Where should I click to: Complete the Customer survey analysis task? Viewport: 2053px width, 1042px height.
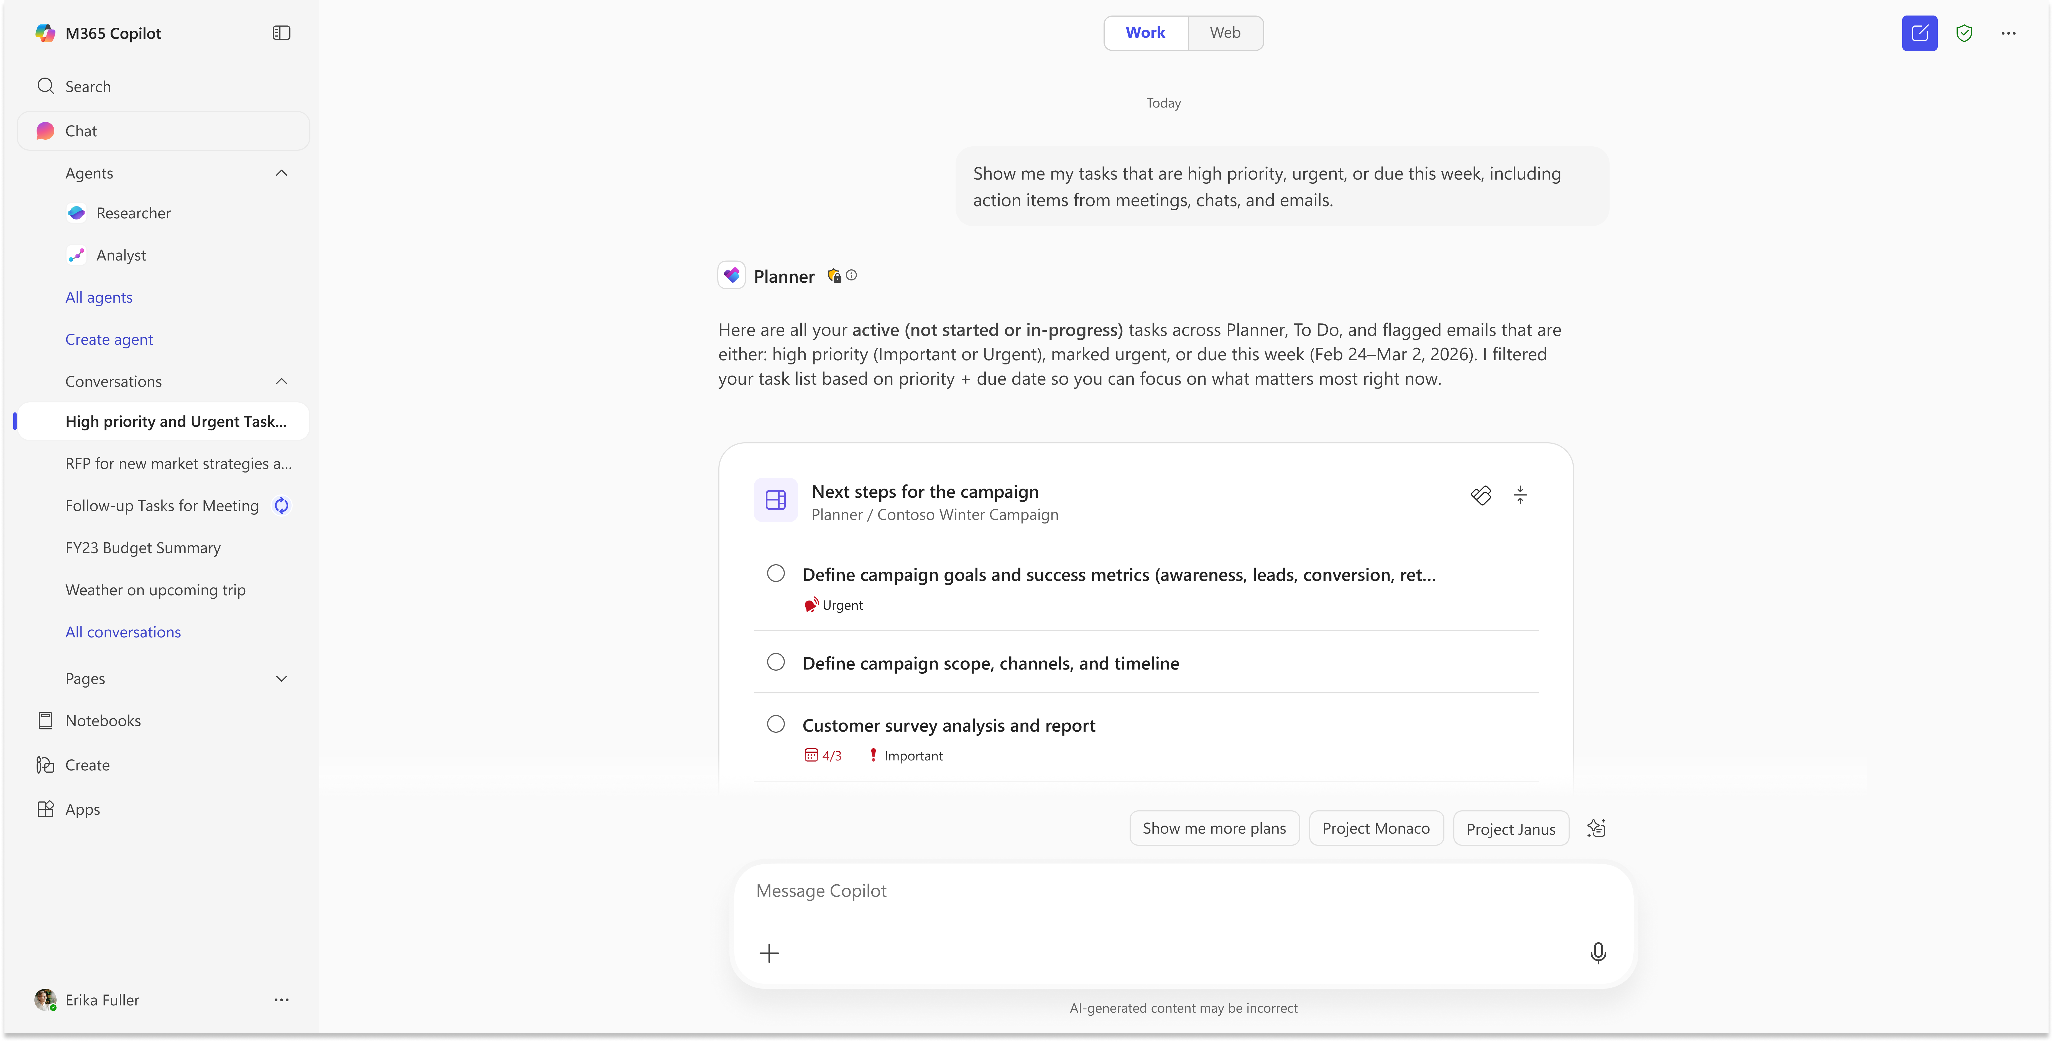(x=775, y=724)
